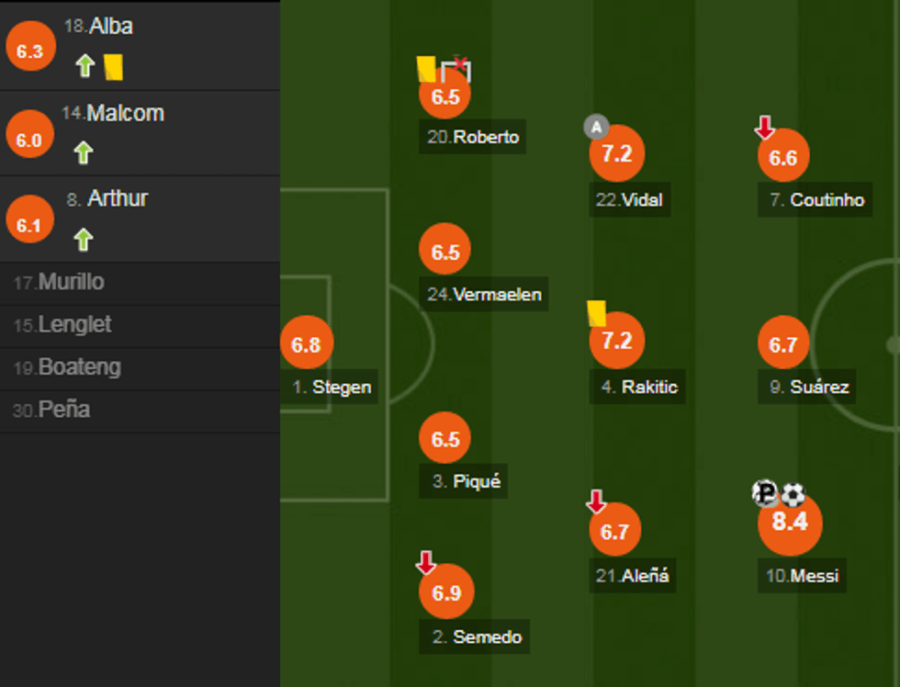Screen dimensions: 900x687
Task: Click the green substitution arrow under Malcom
Action: tap(84, 152)
